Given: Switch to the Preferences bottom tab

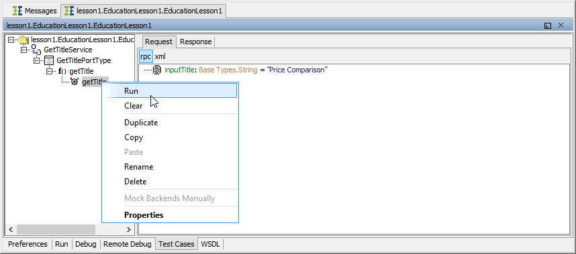Looking at the screenshot, I should [x=28, y=244].
